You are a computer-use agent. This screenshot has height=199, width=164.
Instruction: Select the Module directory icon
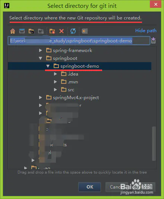41,31
